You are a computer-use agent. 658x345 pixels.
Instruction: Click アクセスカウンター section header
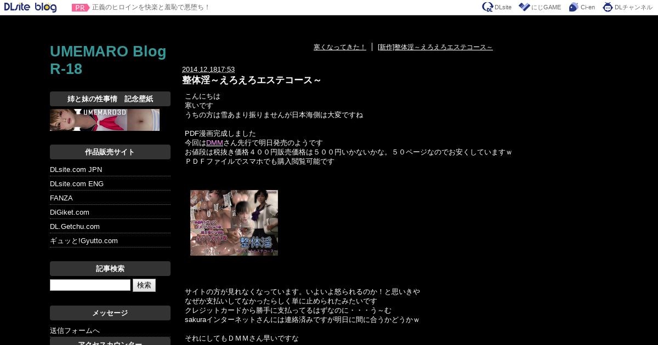pyautogui.click(x=110, y=342)
